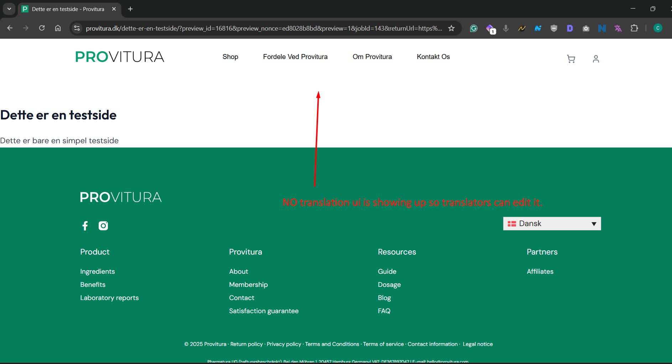Open the user account icon

(596, 59)
